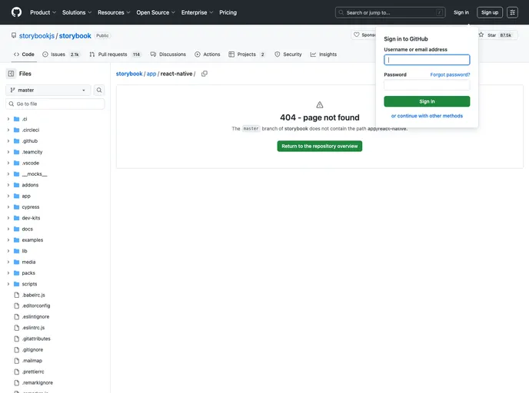Click the GitHub logo icon
This screenshot has height=393, width=529.
point(16,12)
